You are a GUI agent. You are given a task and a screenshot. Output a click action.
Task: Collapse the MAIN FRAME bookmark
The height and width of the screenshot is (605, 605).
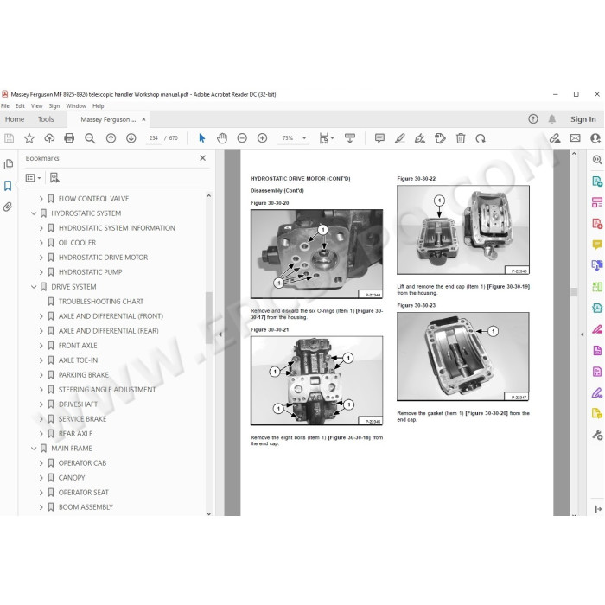pyautogui.click(x=34, y=449)
